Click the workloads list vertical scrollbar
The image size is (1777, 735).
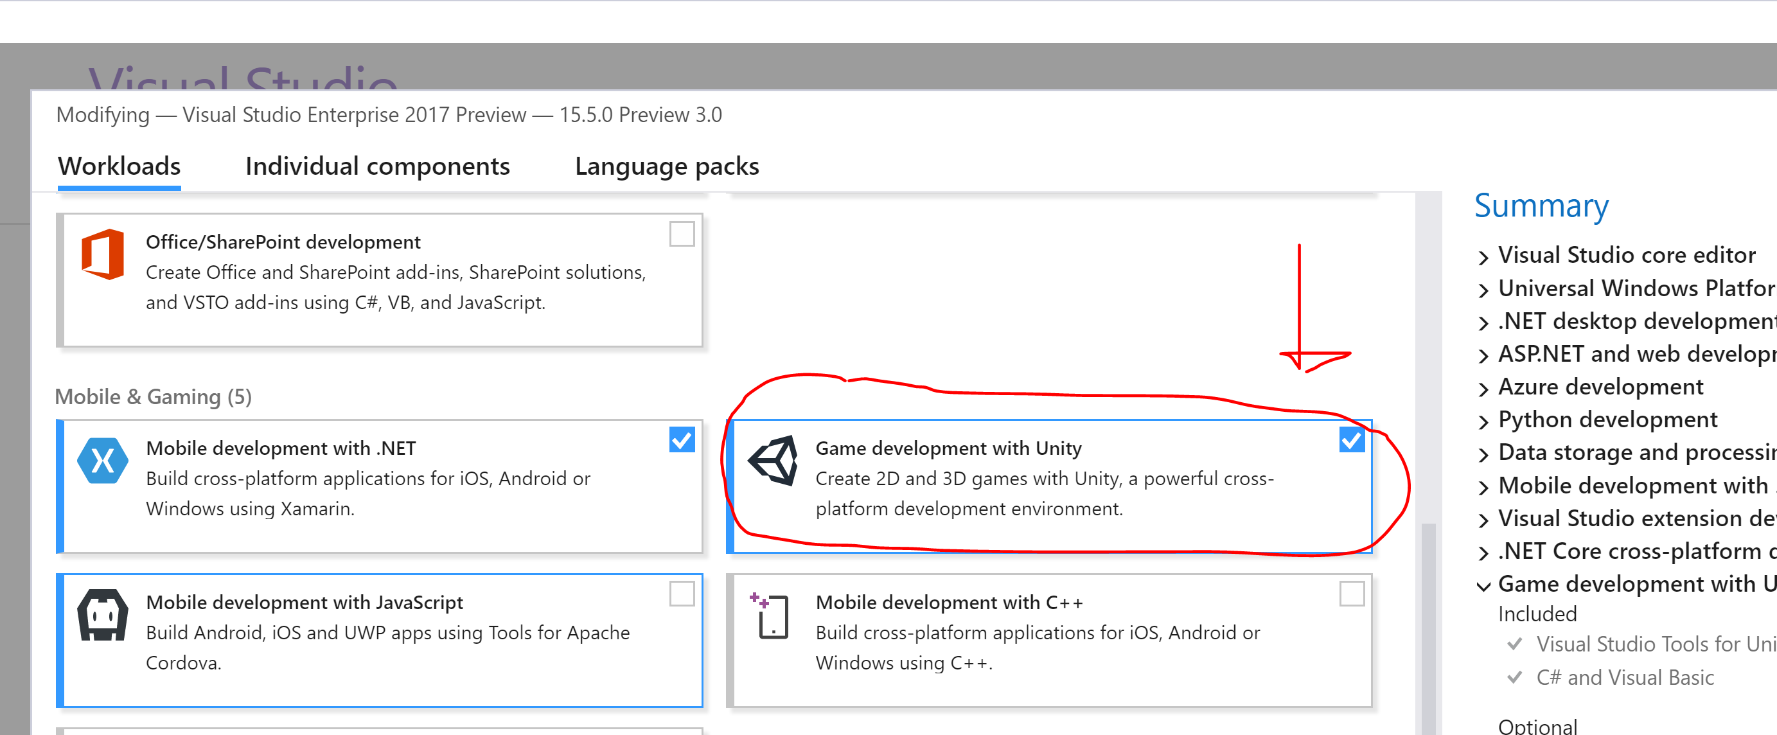pos(1428,621)
